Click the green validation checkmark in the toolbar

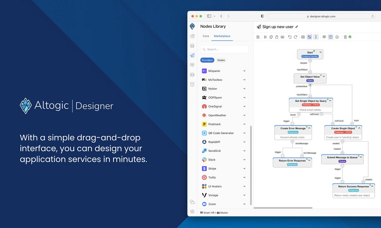pyautogui.click(x=349, y=37)
